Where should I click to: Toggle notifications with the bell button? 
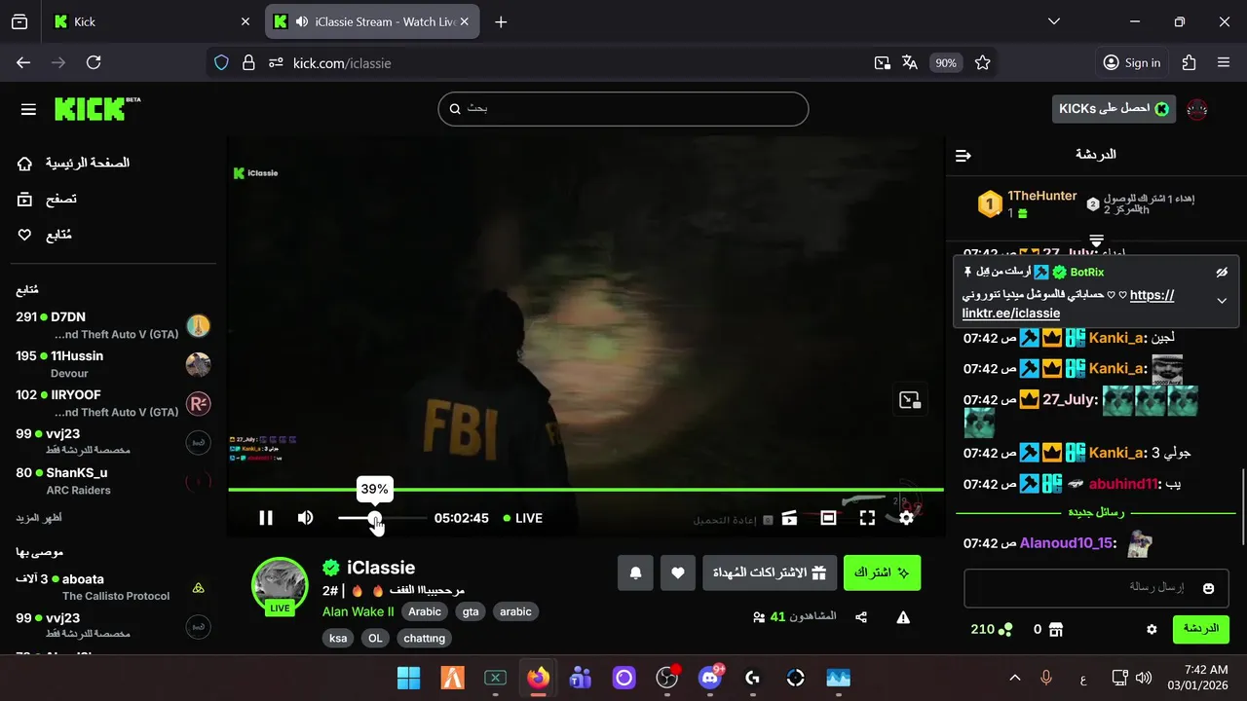635,573
